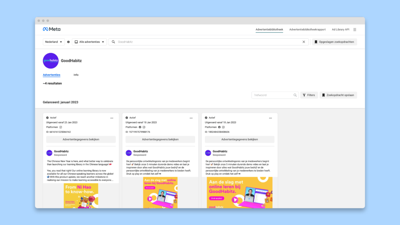
Task: Expand the Nederland country dropdown
Action: pos(54,42)
